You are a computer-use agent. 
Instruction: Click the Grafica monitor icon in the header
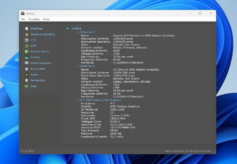pos(68,28)
